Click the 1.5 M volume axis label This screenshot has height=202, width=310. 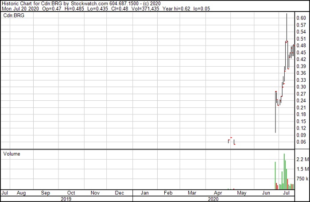(300, 169)
